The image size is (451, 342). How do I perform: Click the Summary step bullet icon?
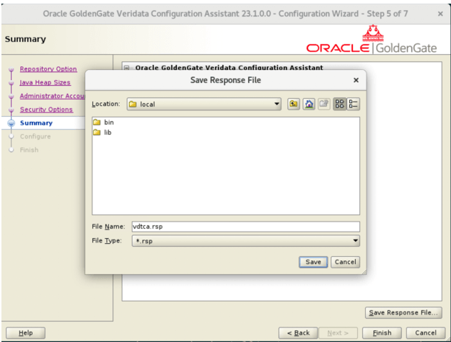coord(12,123)
